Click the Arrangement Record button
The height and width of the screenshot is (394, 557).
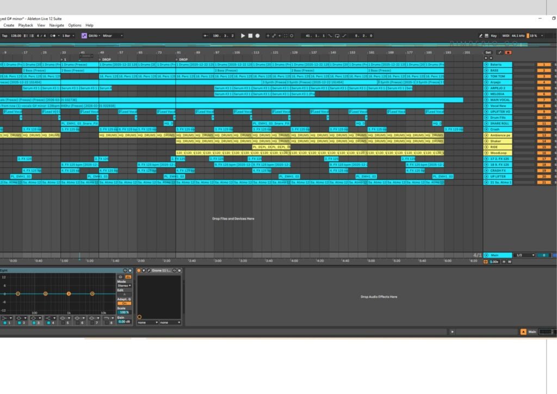click(257, 36)
